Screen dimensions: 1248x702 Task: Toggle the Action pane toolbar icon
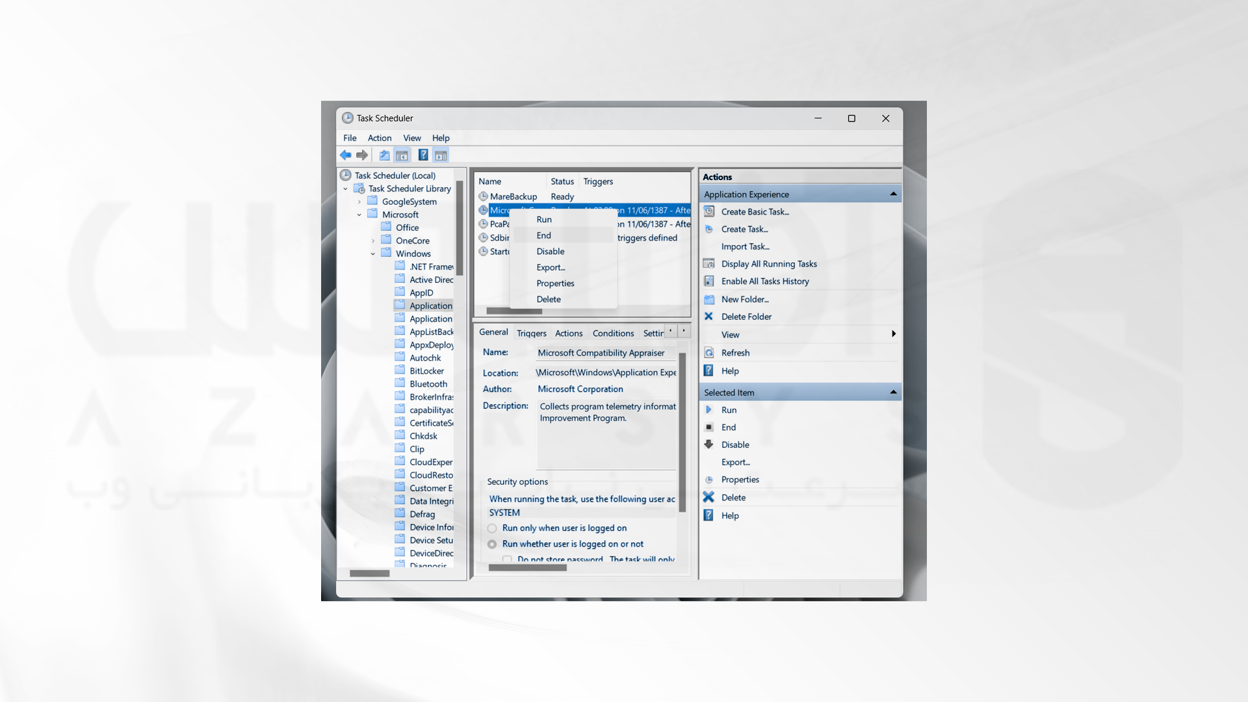(441, 155)
